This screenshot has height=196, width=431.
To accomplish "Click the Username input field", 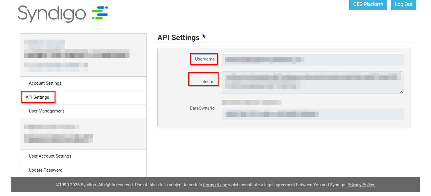I will point(312,60).
